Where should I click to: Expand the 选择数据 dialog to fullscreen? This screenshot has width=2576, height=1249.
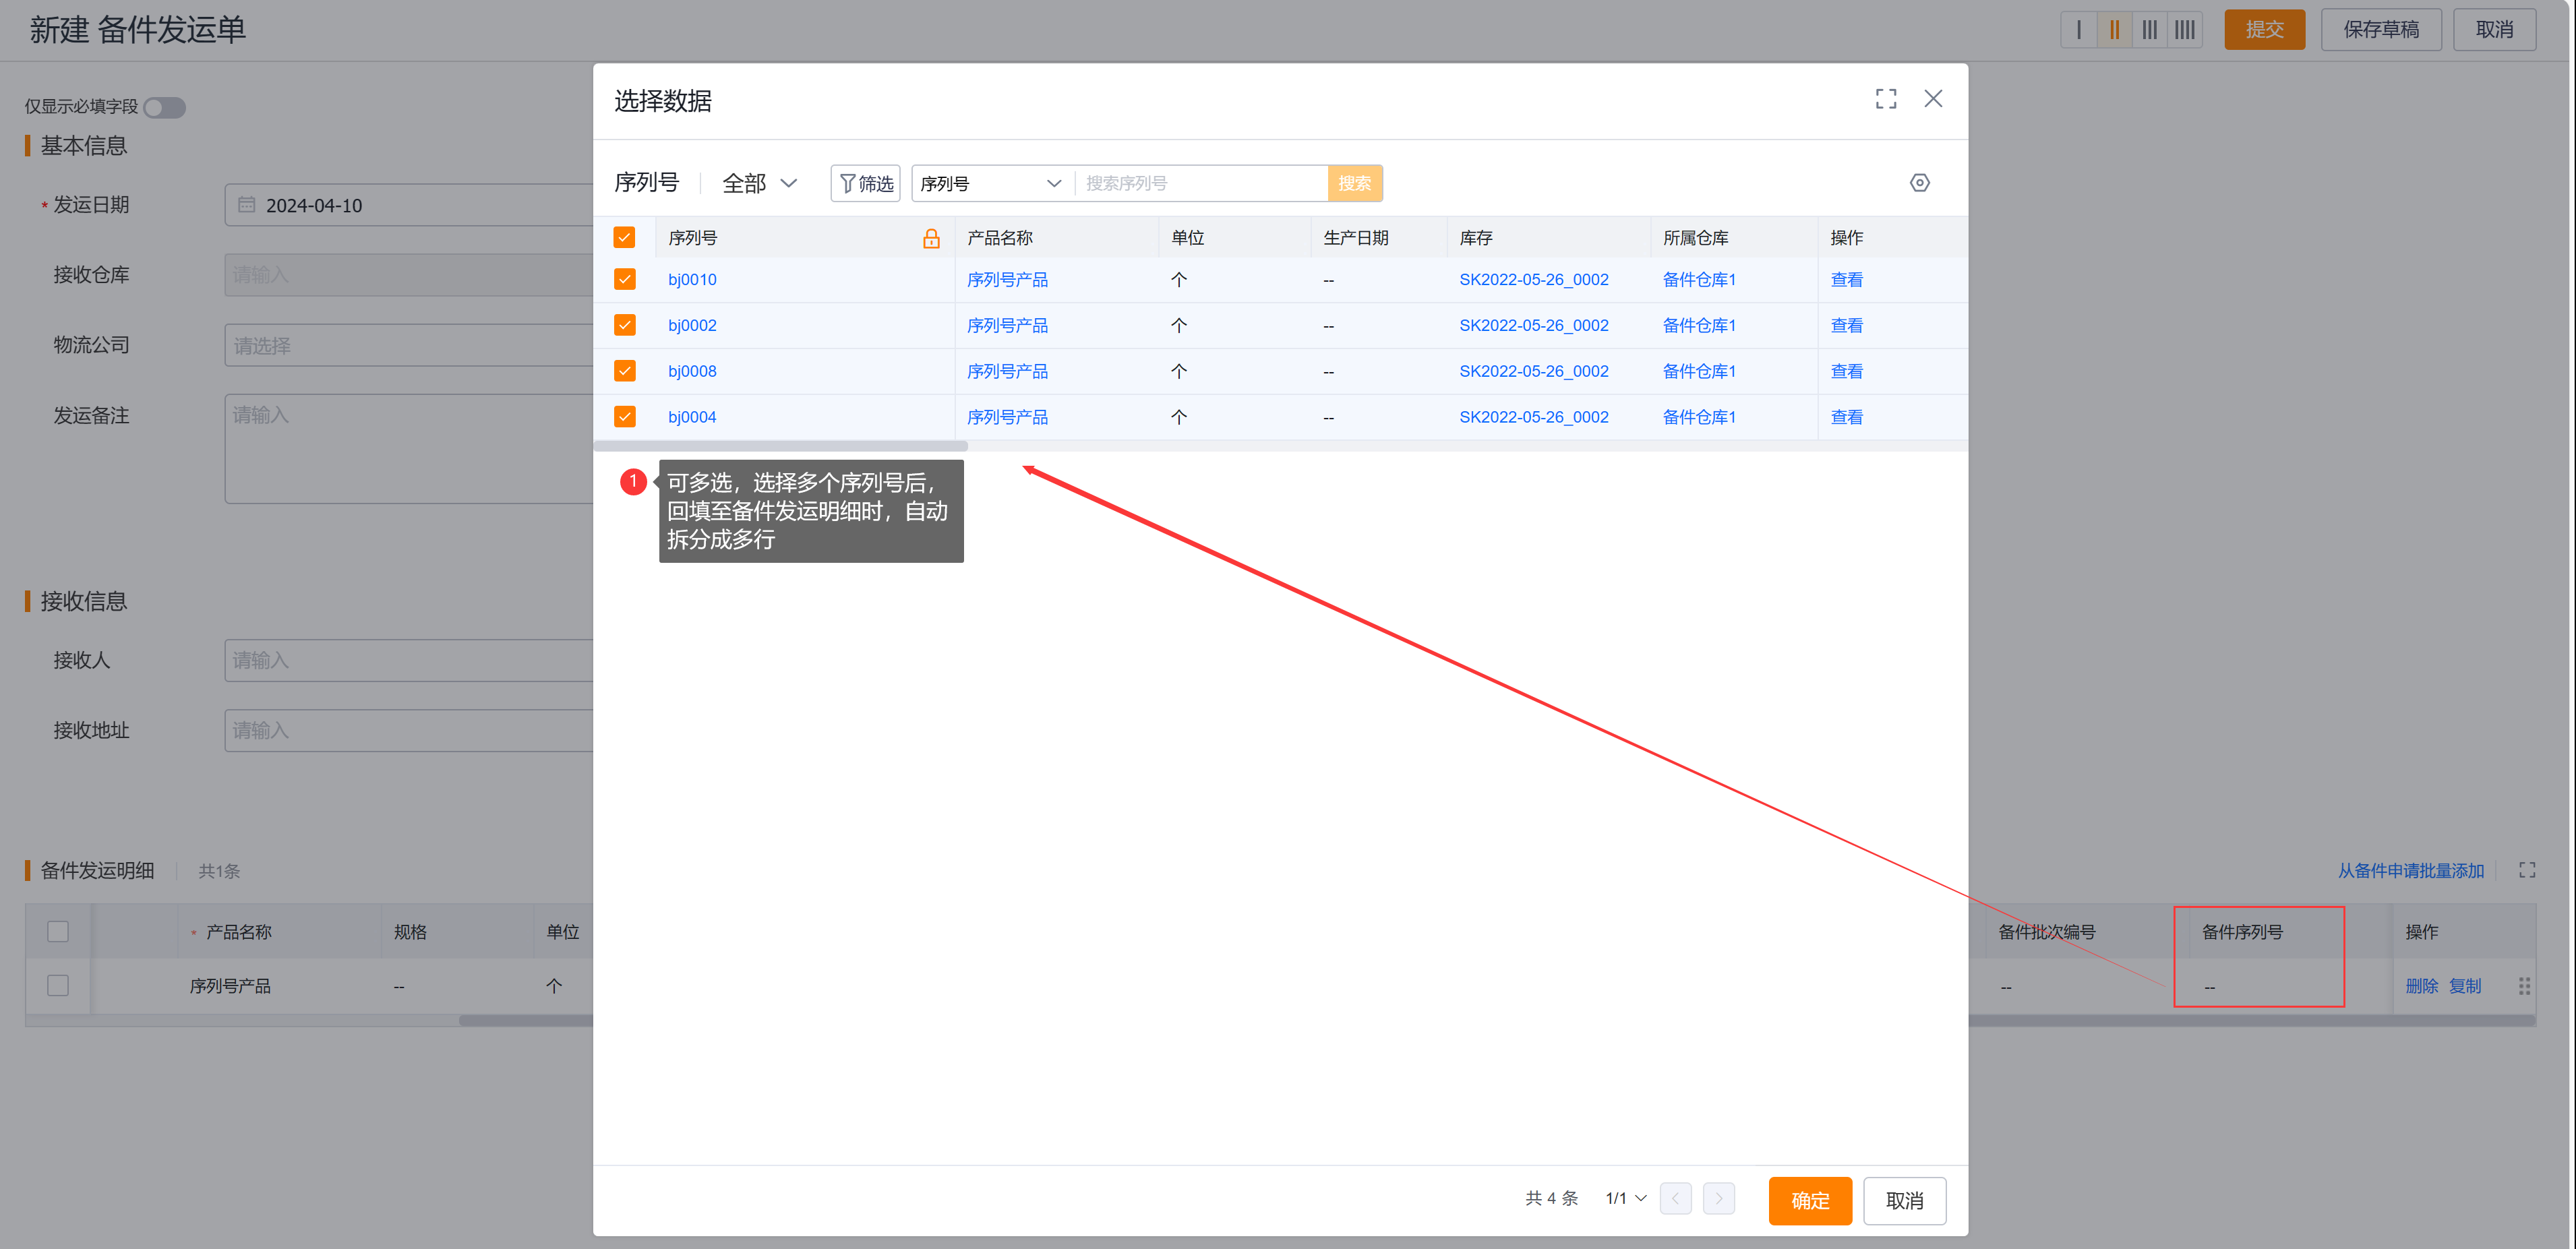(1886, 98)
